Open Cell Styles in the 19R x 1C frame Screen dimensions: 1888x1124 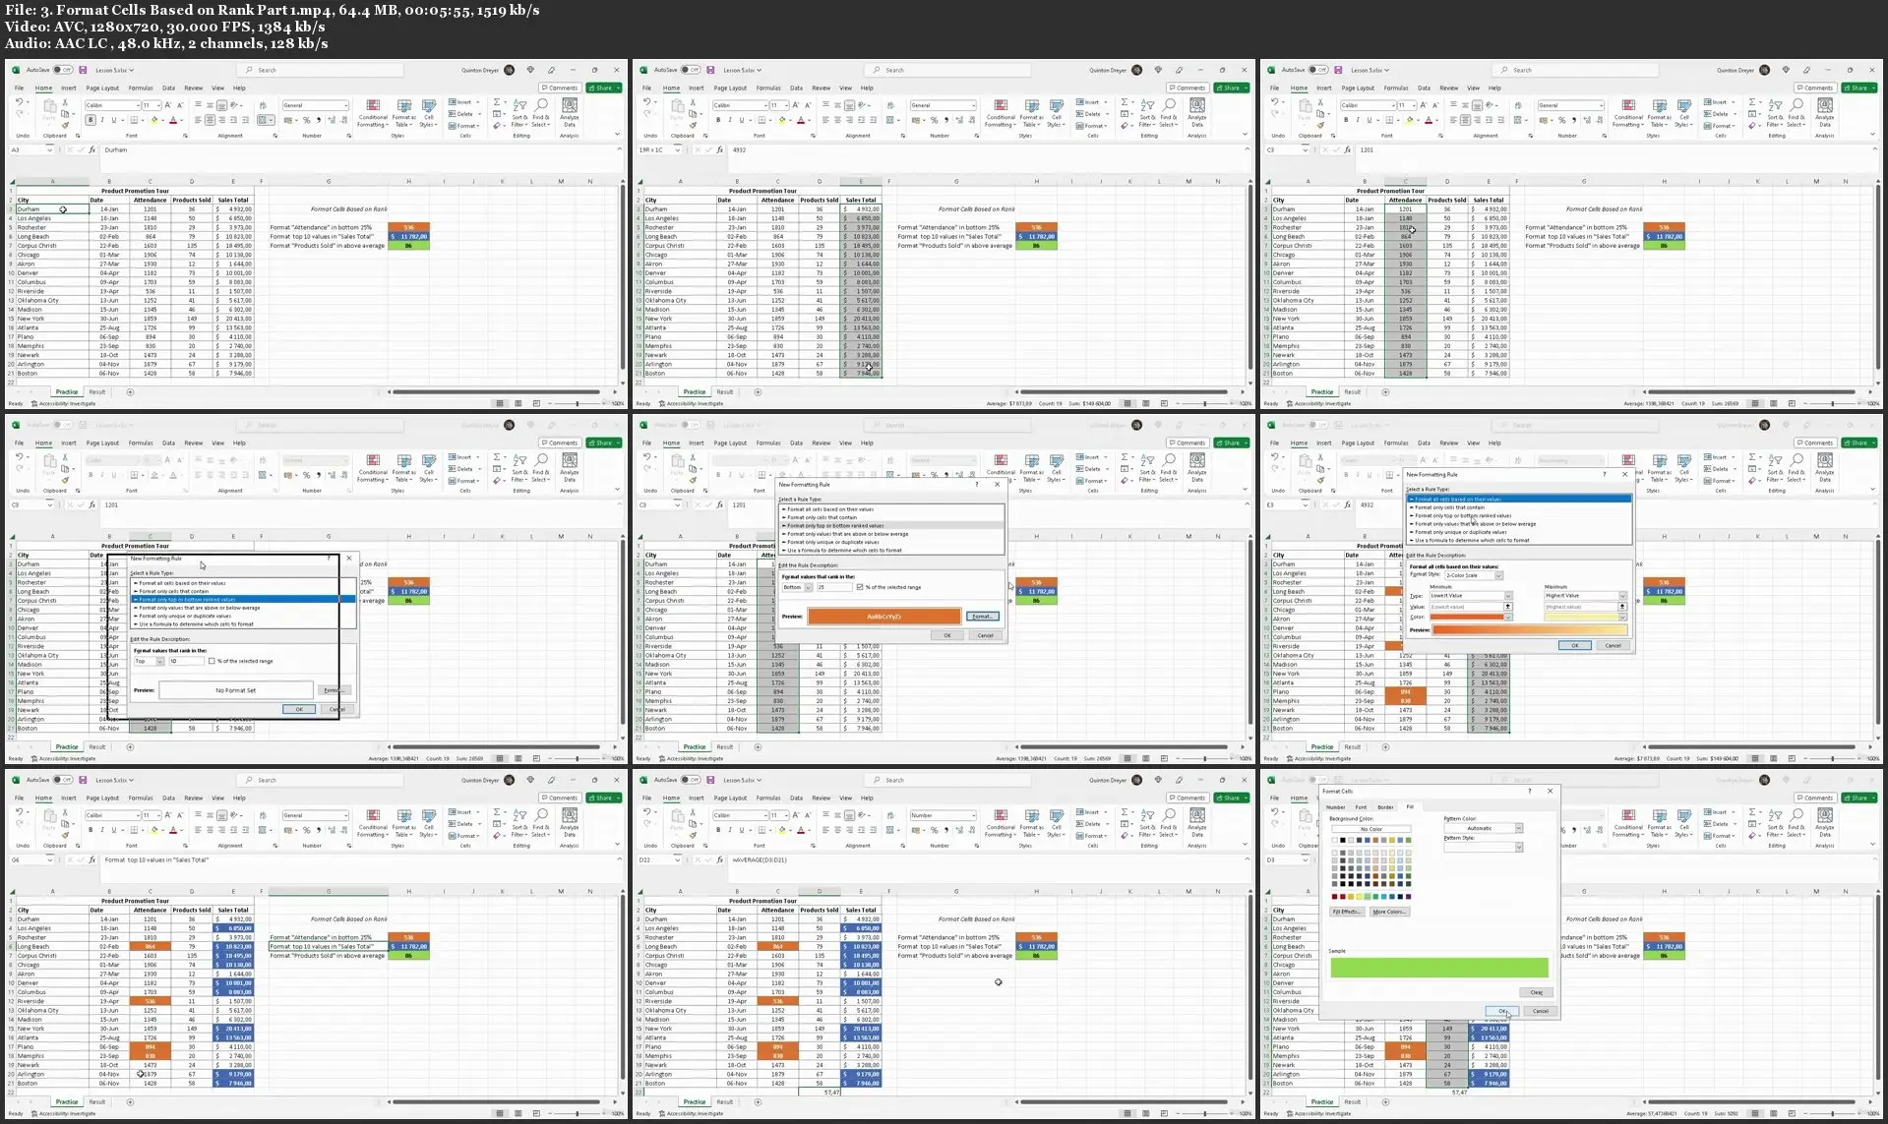click(1056, 112)
